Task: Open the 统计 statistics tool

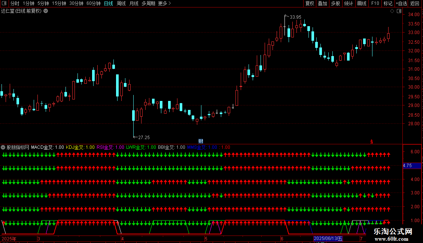Action: [x=349, y=3]
